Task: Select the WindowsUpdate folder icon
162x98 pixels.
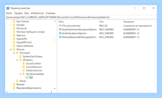Action: point(24,74)
